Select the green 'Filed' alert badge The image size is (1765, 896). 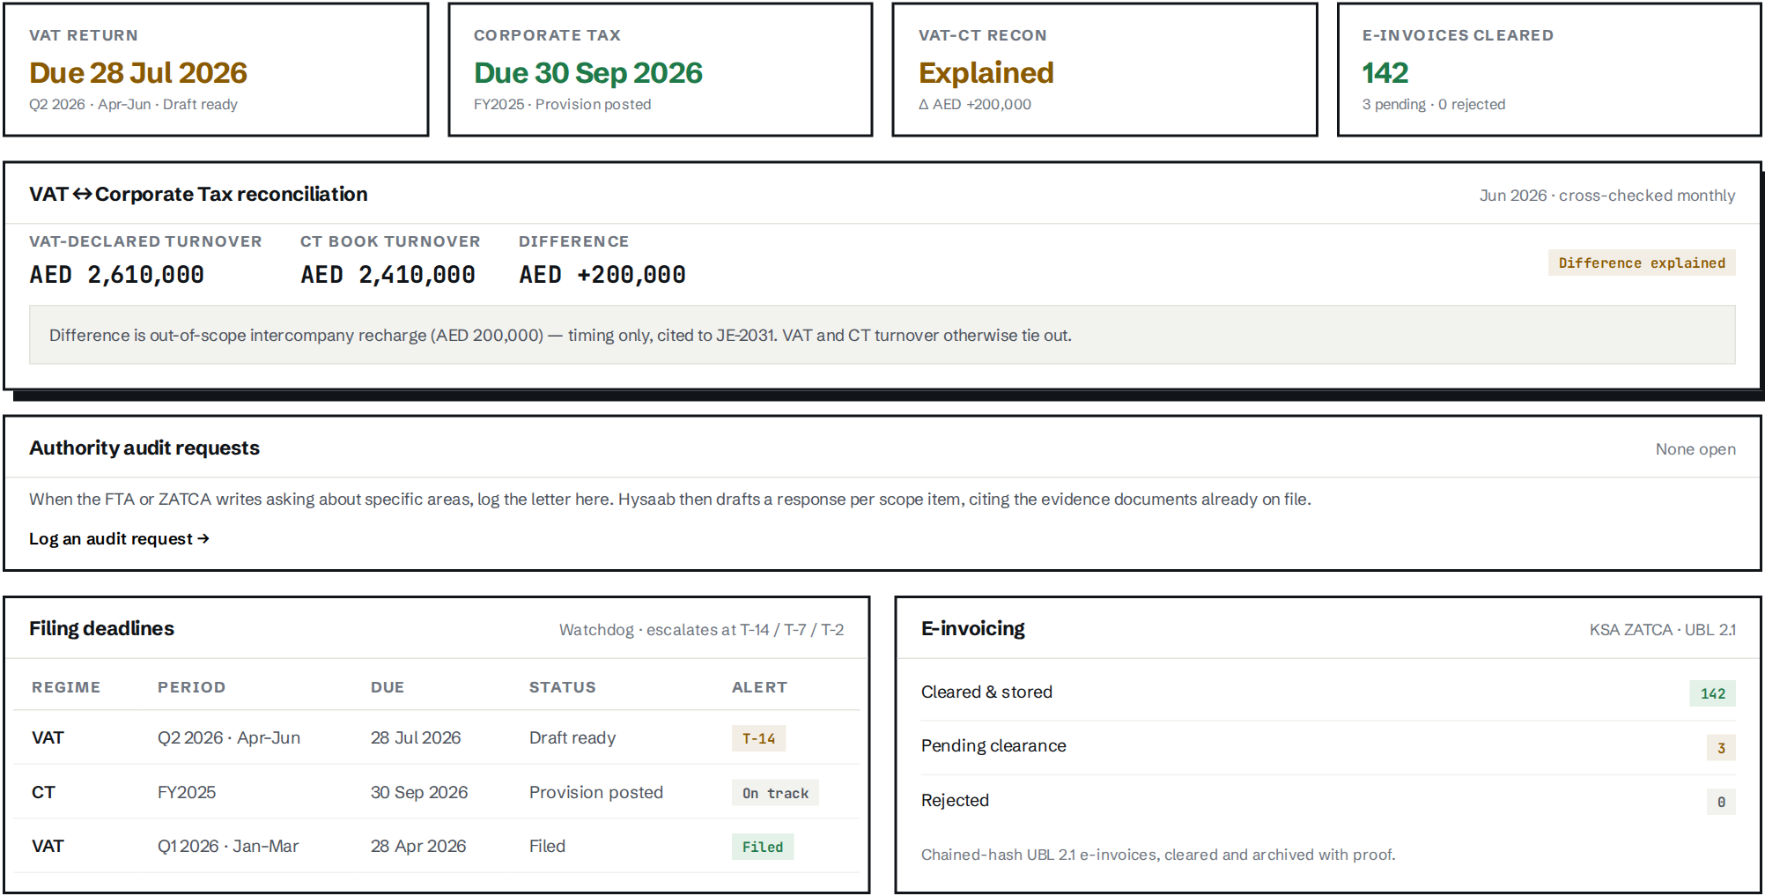[x=763, y=847]
